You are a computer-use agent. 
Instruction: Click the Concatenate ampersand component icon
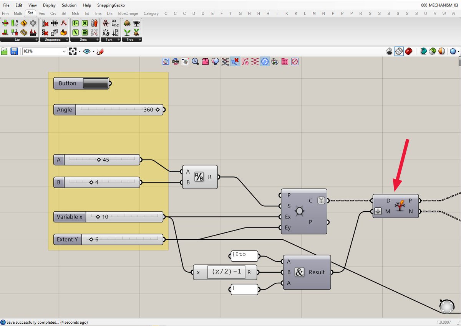click(x=300, y=272)
